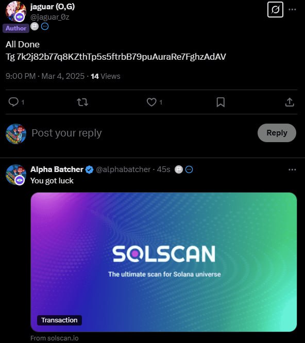This screenshot has width=305, height=343.
Task: Bookmark the jaguar tweet
Action: (x=221, y=102)
